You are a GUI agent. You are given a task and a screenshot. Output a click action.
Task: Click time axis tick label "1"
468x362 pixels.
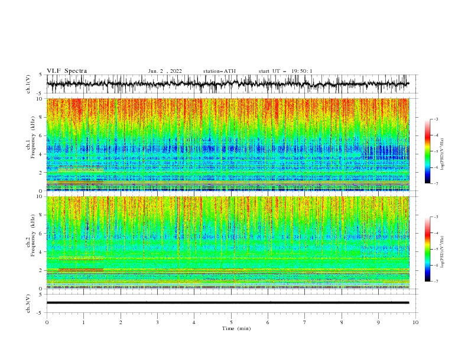[83, 322]
